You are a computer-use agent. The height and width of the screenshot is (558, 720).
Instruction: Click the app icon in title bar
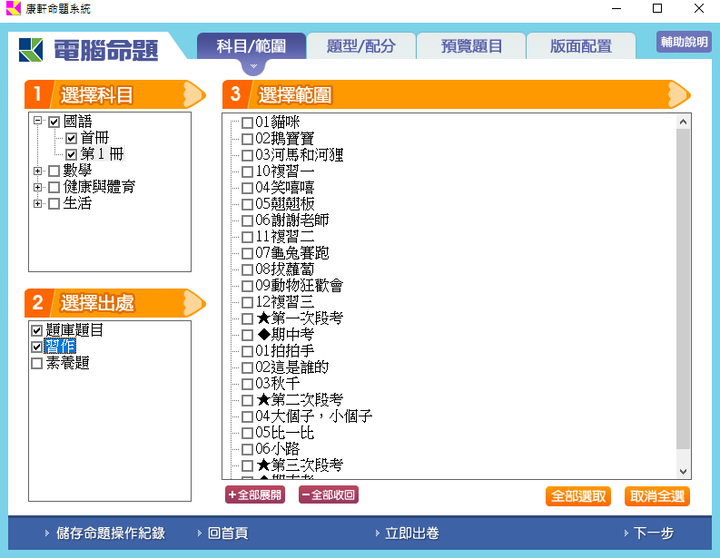click(x=13, y=9)
